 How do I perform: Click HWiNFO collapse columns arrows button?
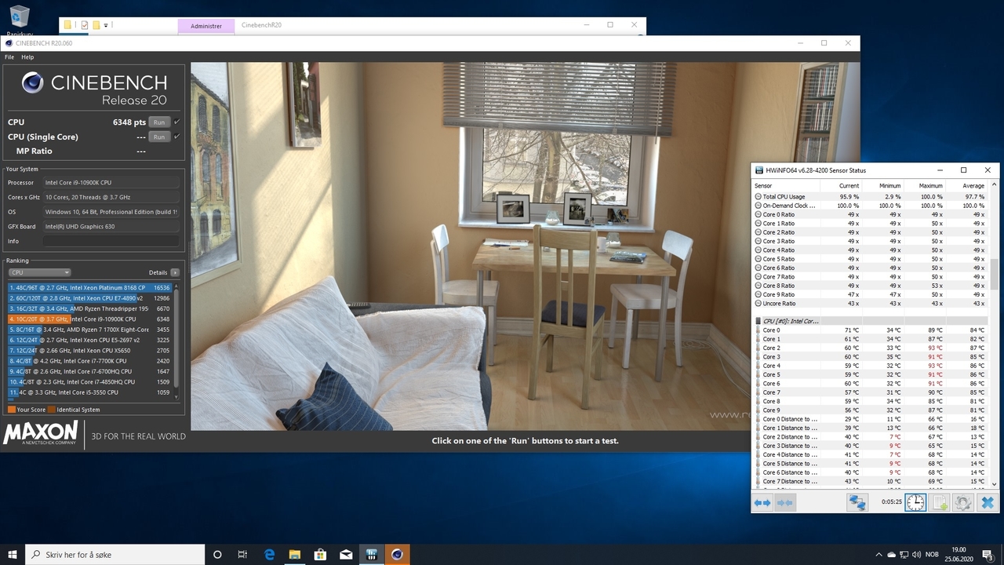point(785,502)
